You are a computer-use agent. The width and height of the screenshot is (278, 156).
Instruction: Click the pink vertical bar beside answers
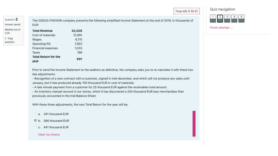pos(194,124)
